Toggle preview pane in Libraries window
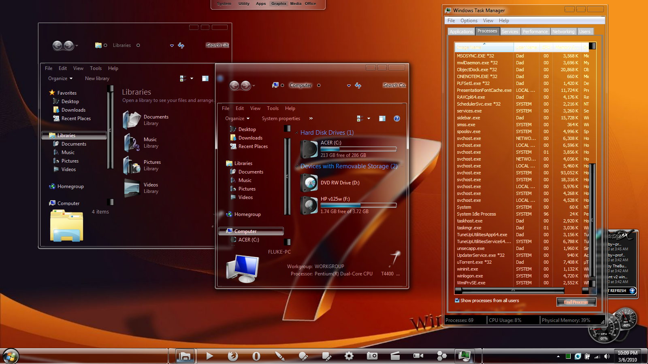This screenshot has height=364, width=648. coord(205,78)
